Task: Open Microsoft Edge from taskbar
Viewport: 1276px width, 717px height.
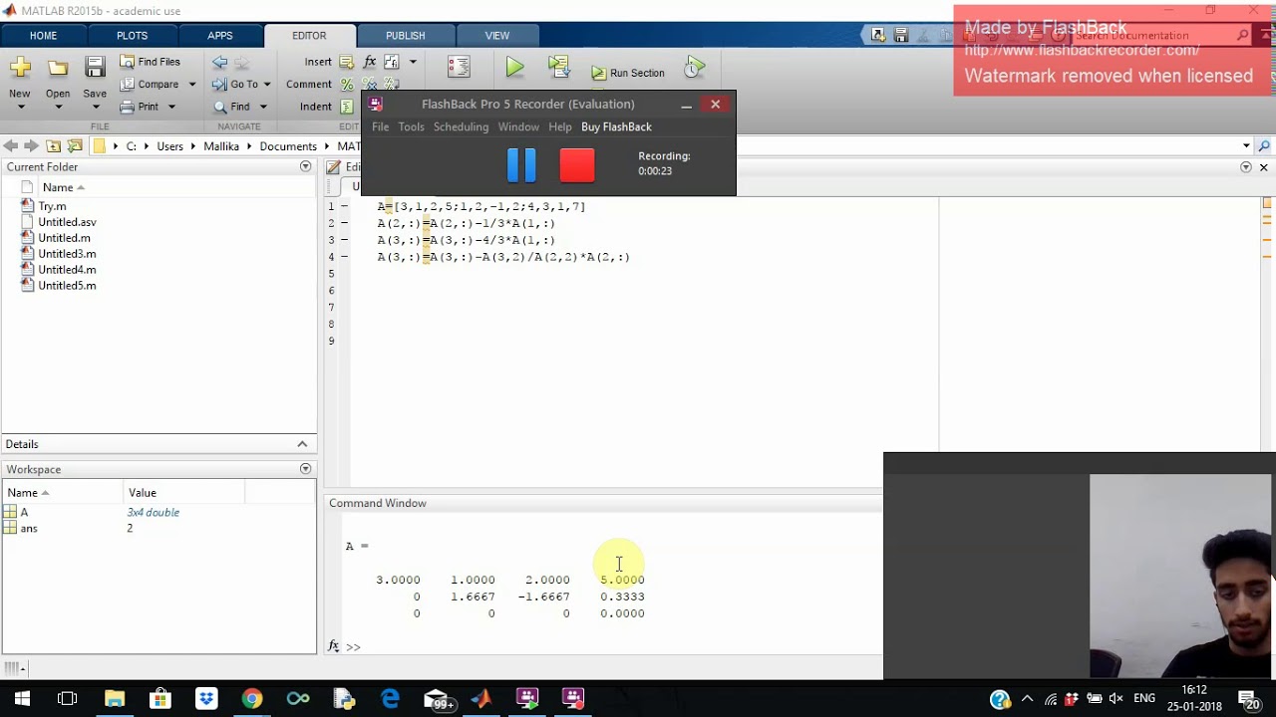Action: (x=390, y=698)
